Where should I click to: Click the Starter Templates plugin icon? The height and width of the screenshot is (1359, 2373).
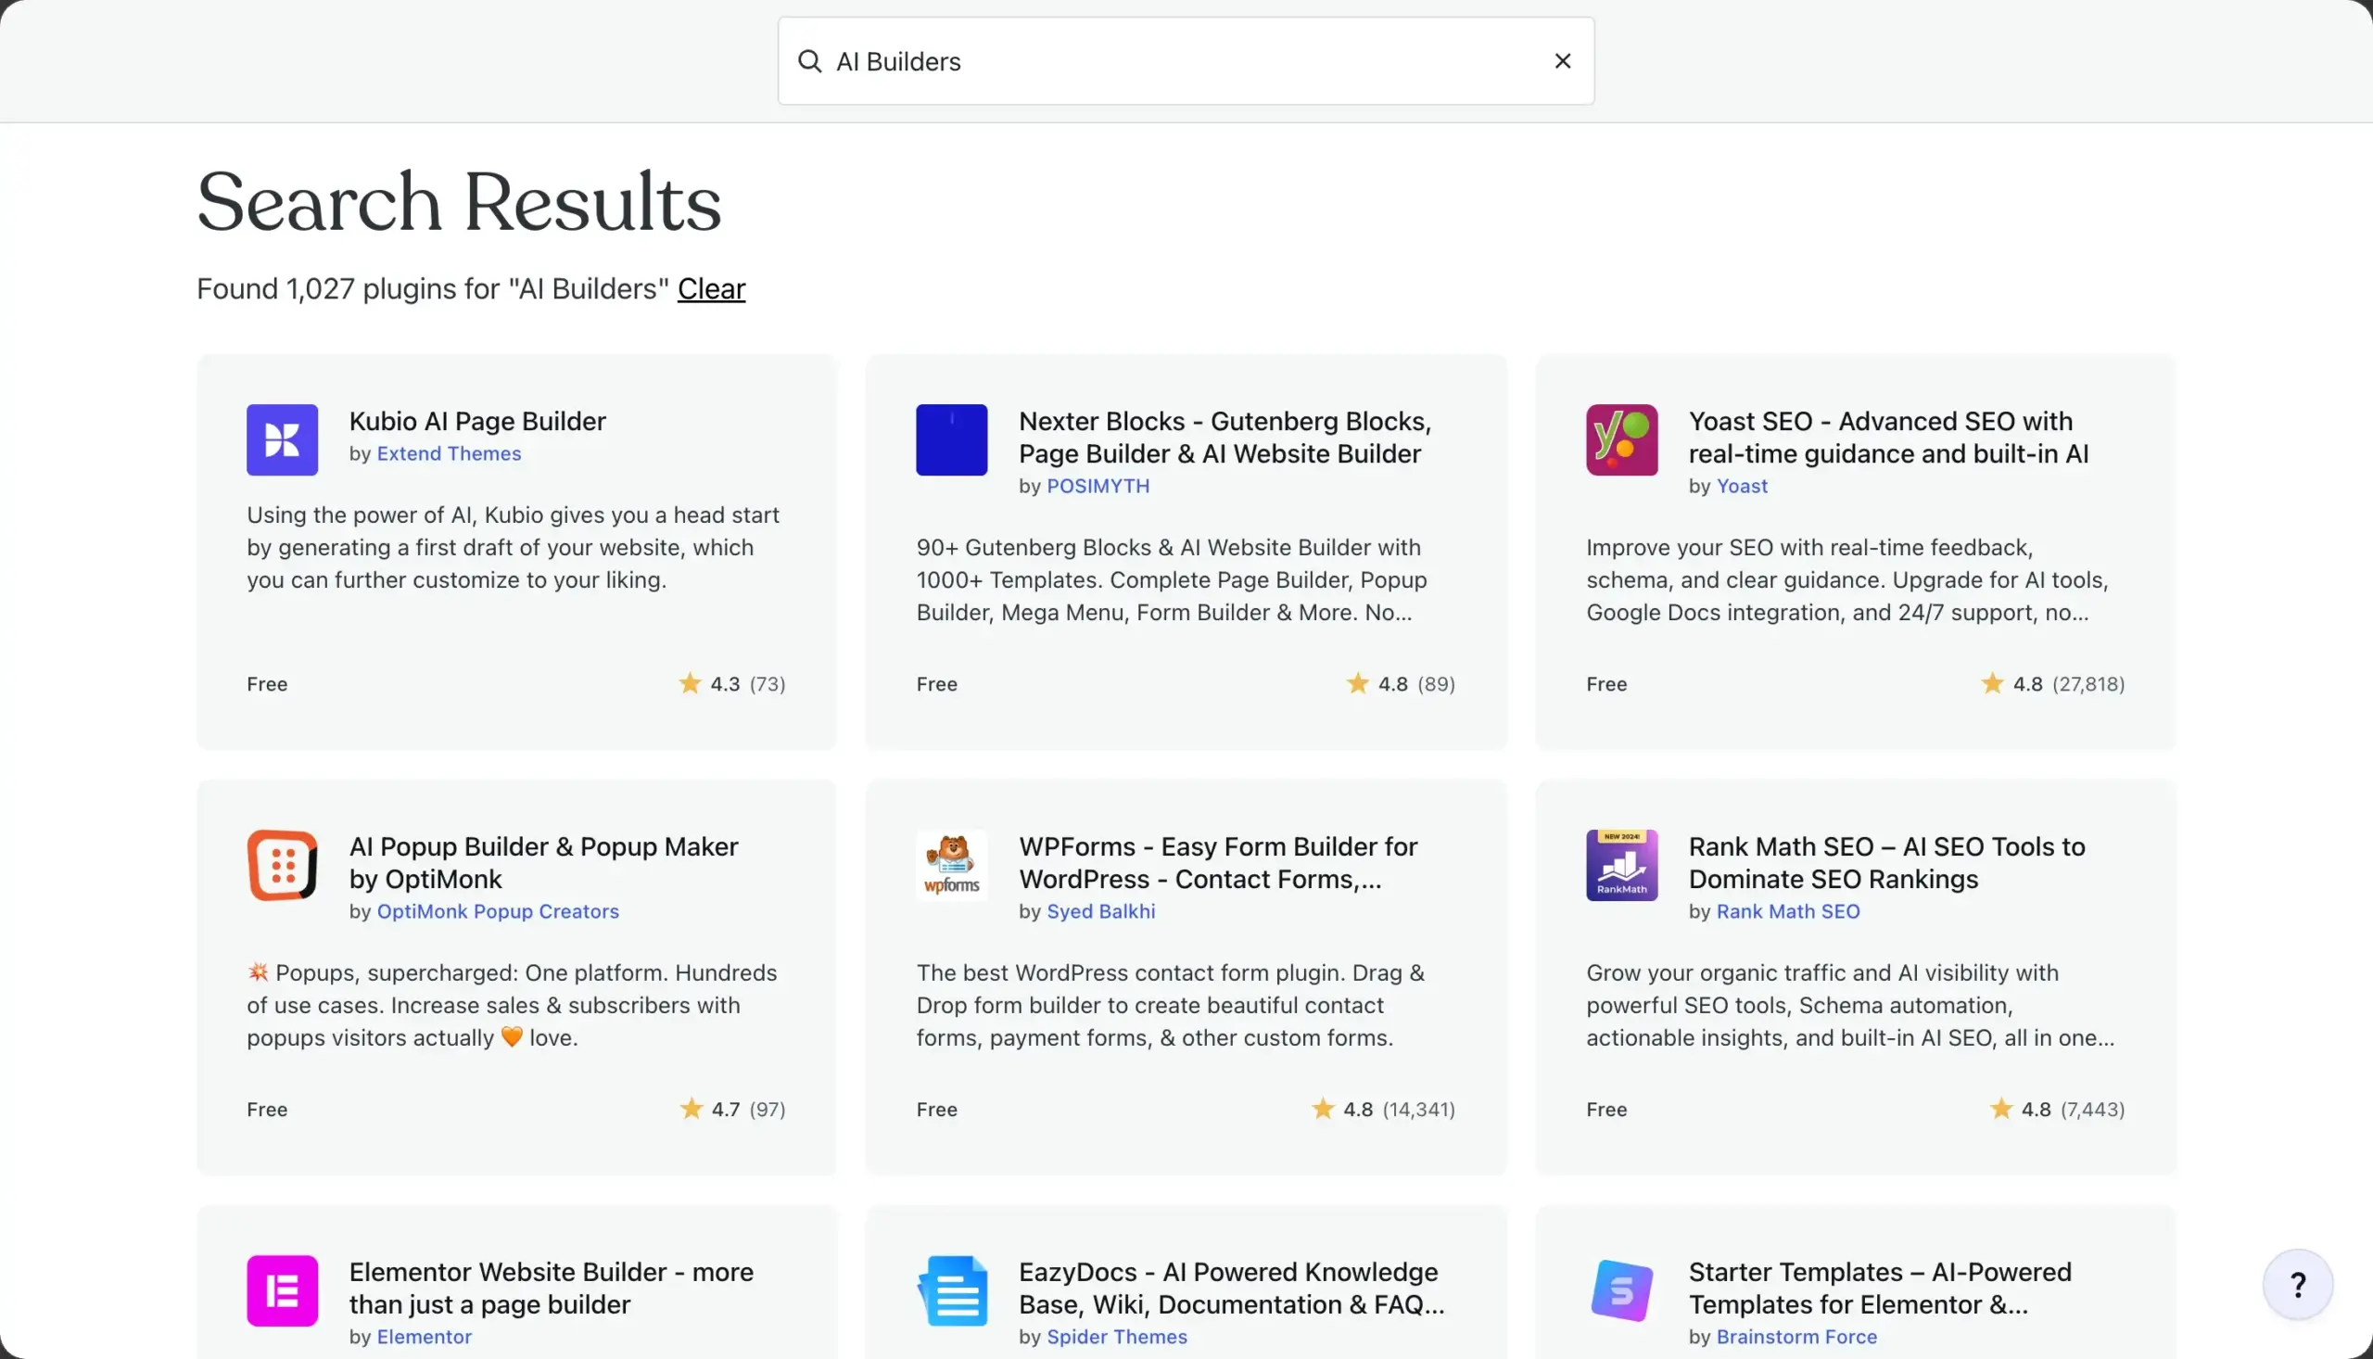tap(1621, 1290)
